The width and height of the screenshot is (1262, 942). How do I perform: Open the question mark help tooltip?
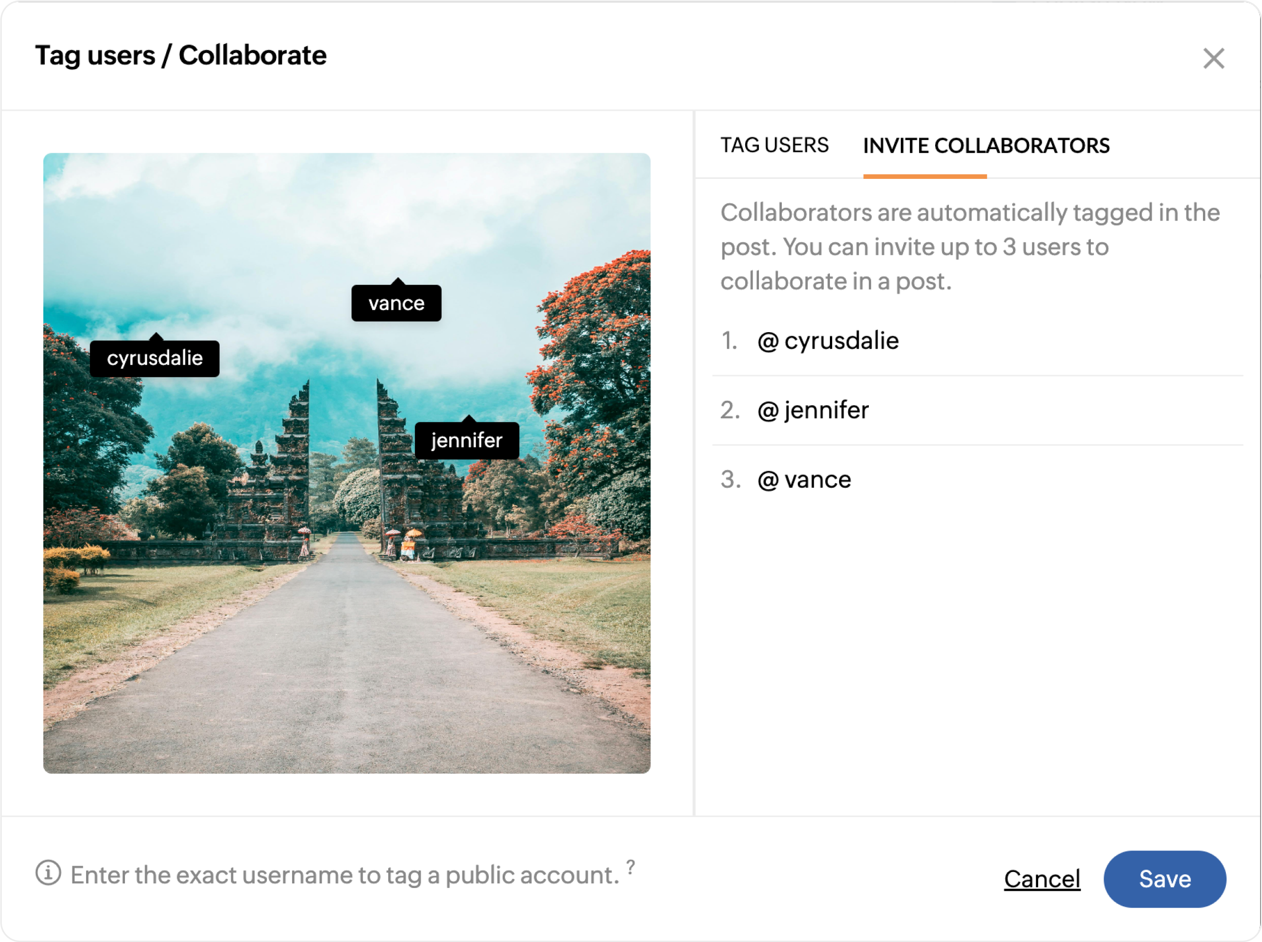(x=630, y=867)
